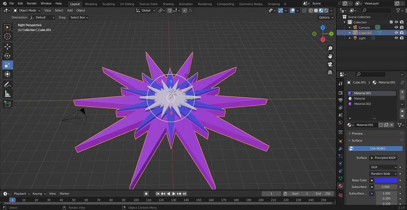The width and height of the screenshot is (407, 210).
Task: Open timeline Playback popover
Action: coord(21,194)
